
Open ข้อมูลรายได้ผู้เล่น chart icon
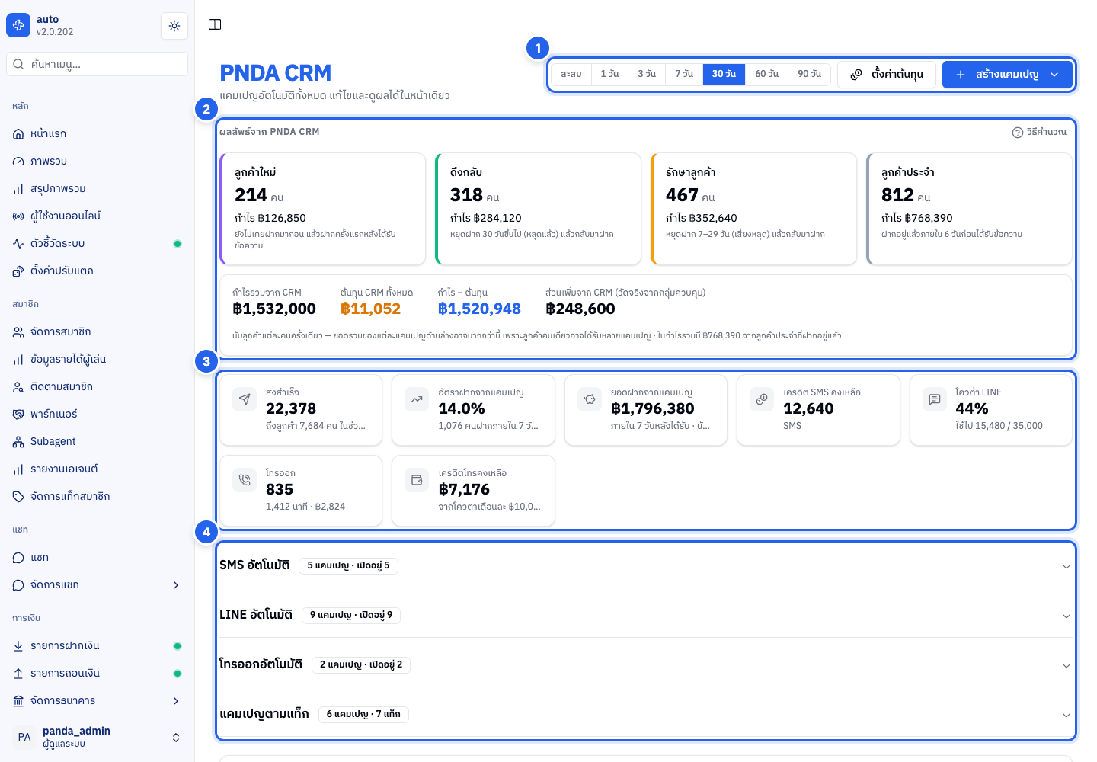(x=18, y=360)
